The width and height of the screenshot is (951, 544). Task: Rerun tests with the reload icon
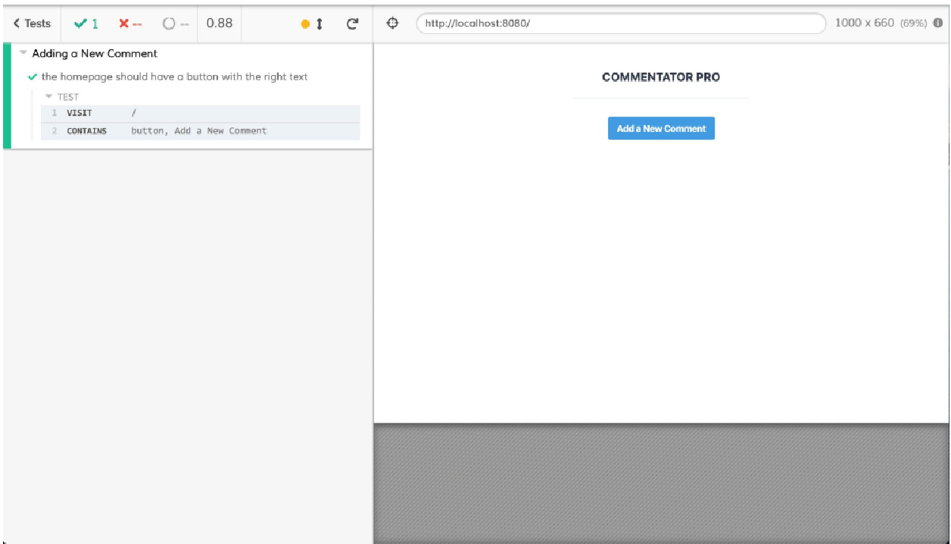tap(352, 24)
